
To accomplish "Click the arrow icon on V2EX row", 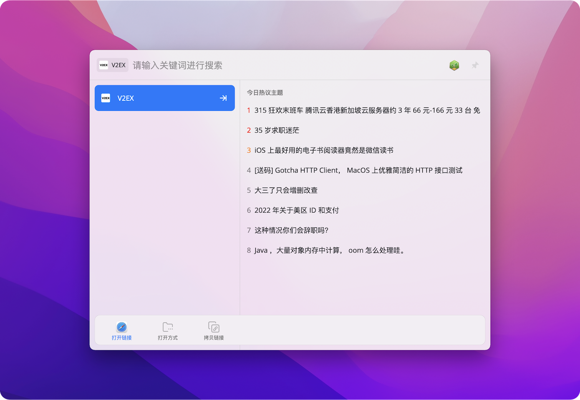I will coord(223,98).
